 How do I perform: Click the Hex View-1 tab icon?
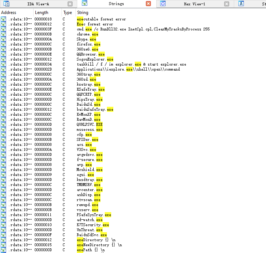[x=163, y=4]
